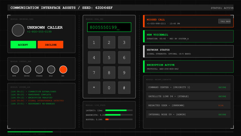Decline the incoming call
Viewport: 241px width, 136px height.
[x=51, y=45]
